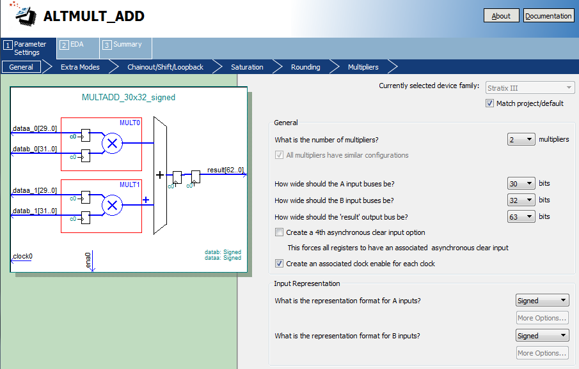Viewport: 579px width, 369px height.
Task: Click the clock0 port label
Action: pyautogui.click(x=22, y=256)
